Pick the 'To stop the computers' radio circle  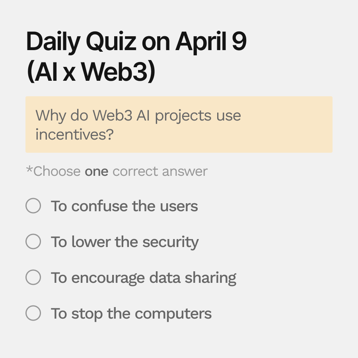33,313
